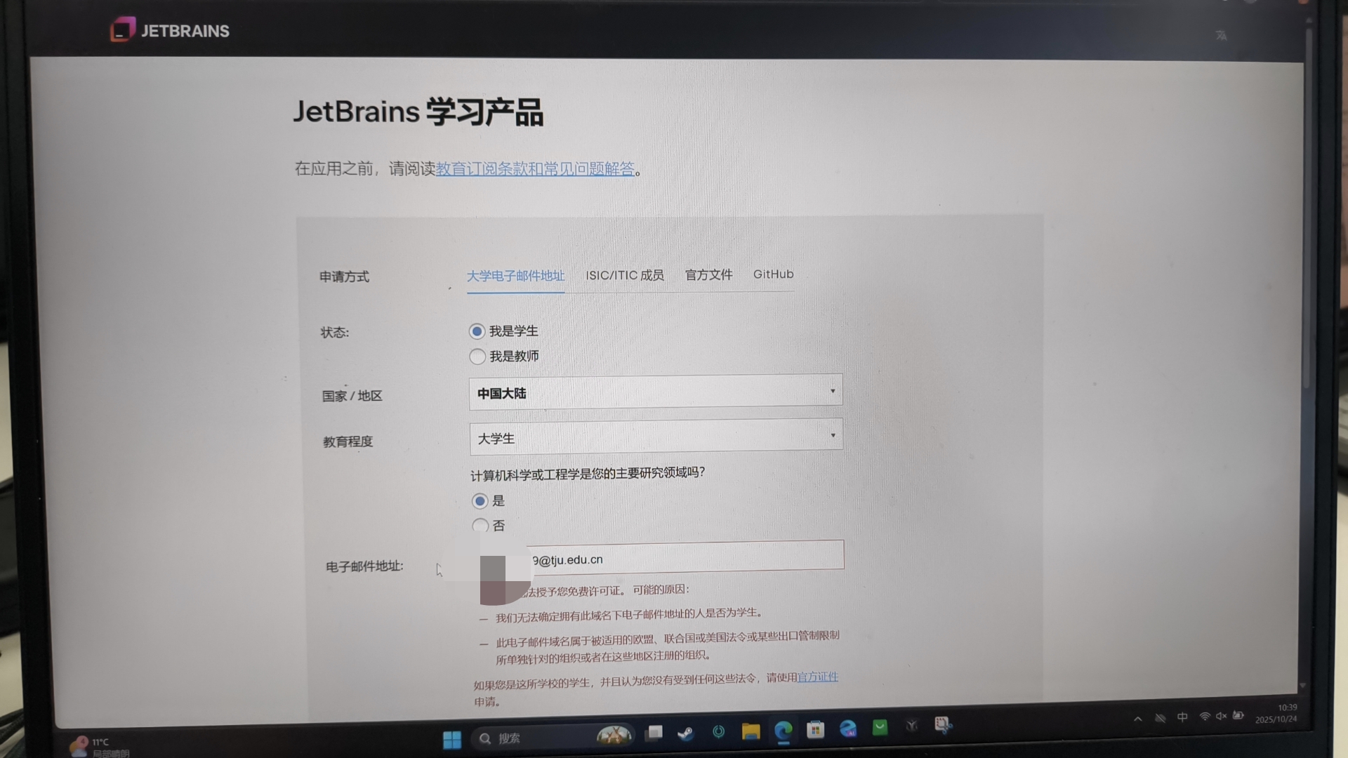Switch to the GitHub application tab
1348x758 pixels.
773,274
